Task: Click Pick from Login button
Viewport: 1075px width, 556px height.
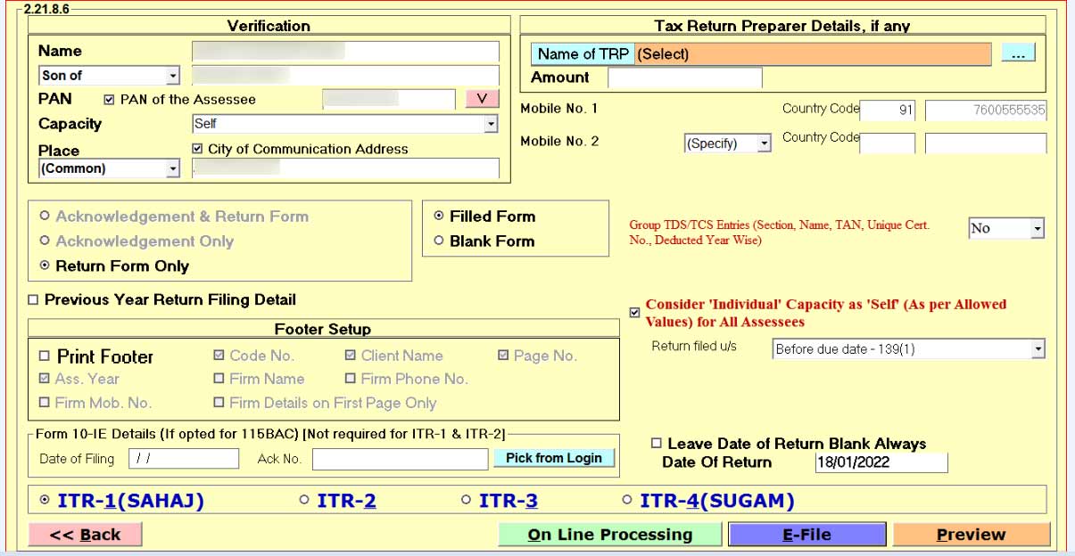Action: click(553, 458)
